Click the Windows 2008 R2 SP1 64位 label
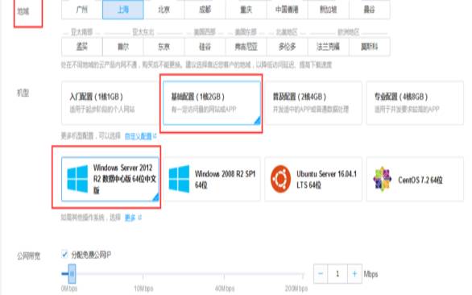The image size is (472, 295). [225, 179]
